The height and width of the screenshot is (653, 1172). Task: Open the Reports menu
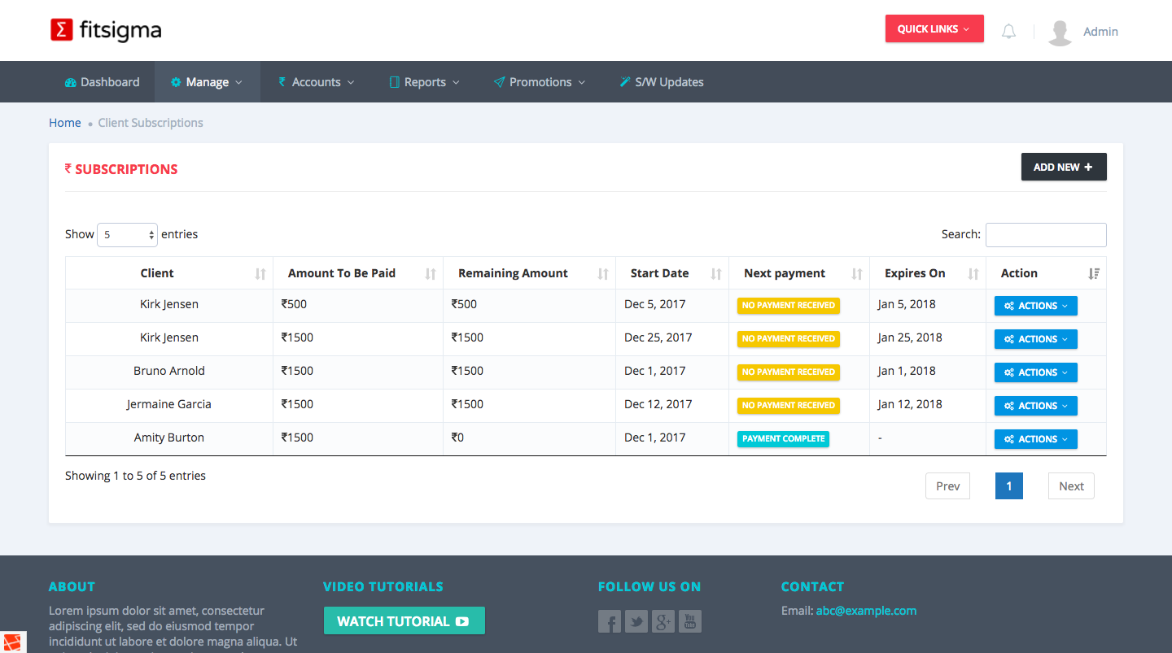424,82
